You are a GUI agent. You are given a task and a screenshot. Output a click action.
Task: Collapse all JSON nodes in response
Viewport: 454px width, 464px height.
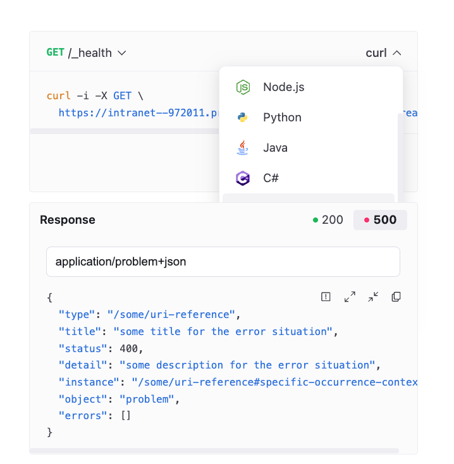tap(373, 296)
